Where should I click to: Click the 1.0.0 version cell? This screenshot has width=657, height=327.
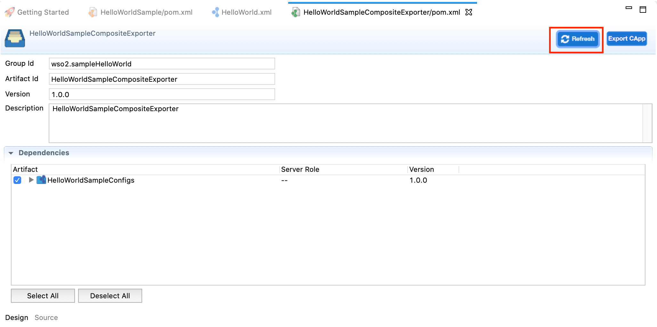(x=418, y=180)
